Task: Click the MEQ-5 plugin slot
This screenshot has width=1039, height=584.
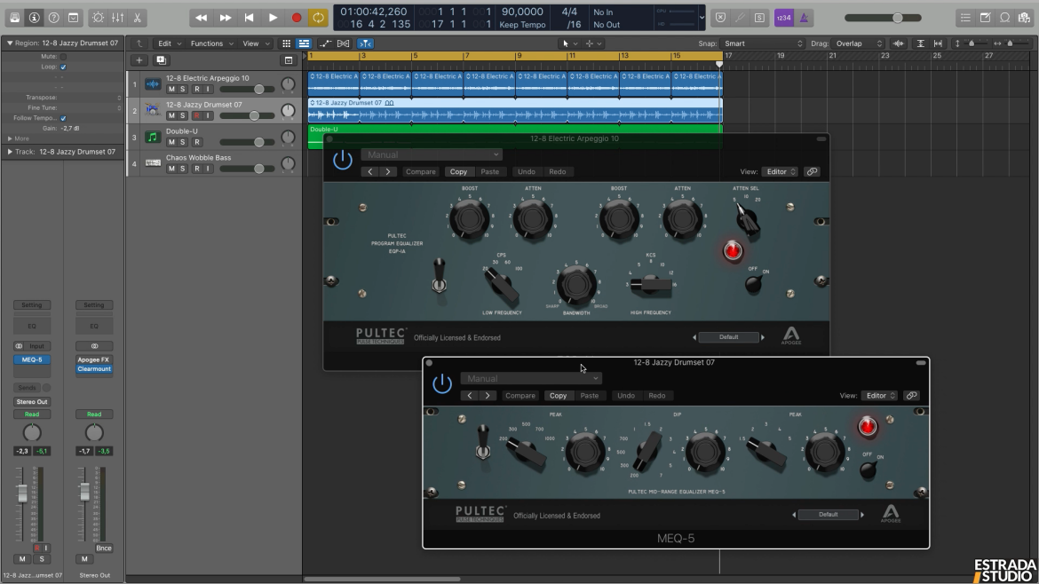Action: pyautogui.click(x=32, y=359)
